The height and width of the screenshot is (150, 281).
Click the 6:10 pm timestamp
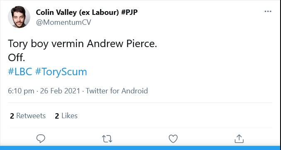tap(21, 91)
